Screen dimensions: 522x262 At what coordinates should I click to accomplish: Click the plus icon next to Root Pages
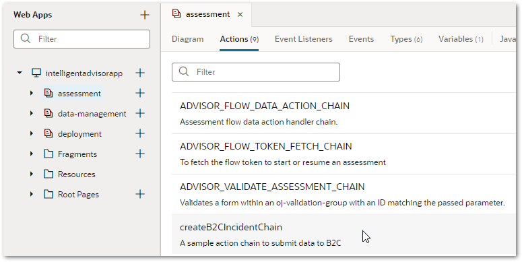point(140,194)
